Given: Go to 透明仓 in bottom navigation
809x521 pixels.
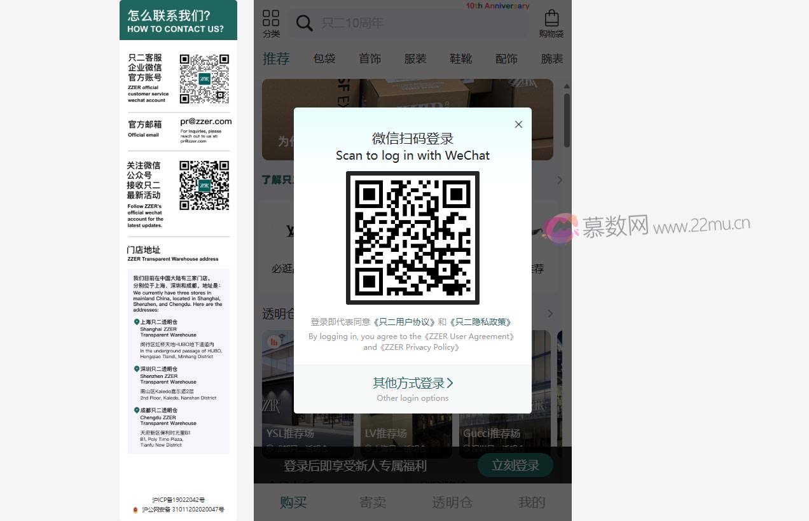Looking at the screenshot, I should 452,503.
